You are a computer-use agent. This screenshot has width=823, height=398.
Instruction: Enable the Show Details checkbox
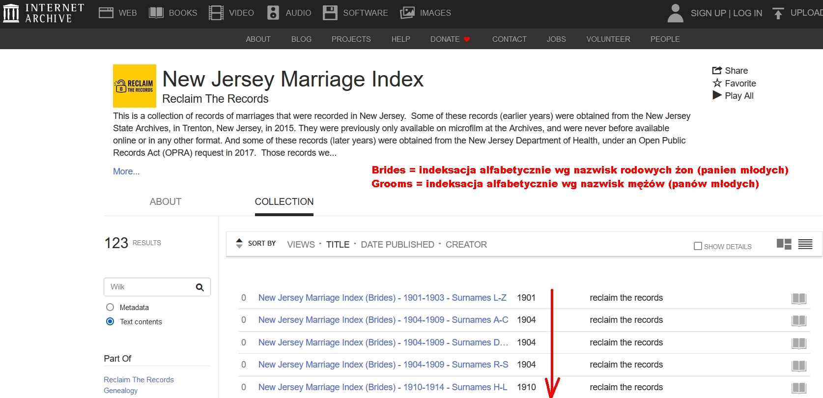(698, 246)
